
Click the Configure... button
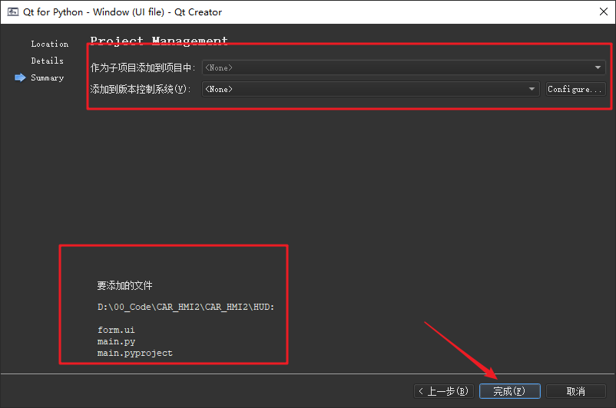click(575, 89)
